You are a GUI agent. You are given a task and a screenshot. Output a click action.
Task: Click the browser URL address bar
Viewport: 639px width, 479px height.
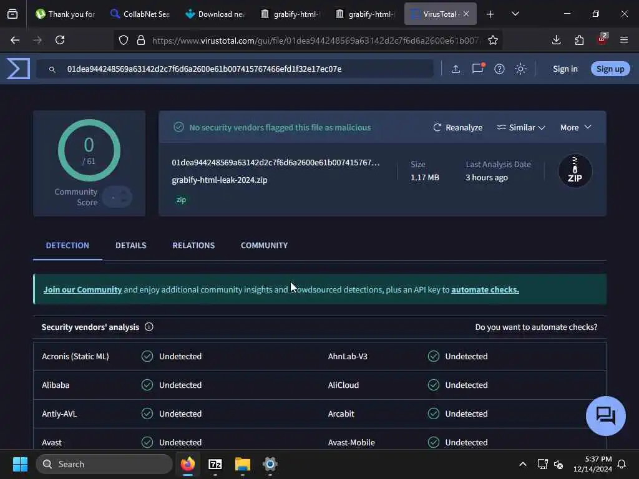[x=316, y=41]
